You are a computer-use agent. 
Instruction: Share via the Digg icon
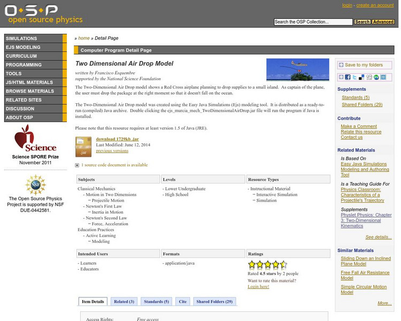369,77
